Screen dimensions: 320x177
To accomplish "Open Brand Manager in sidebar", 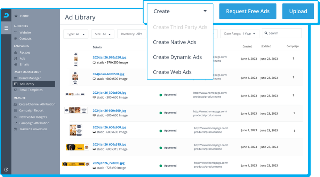I will (x=30, y=78).
